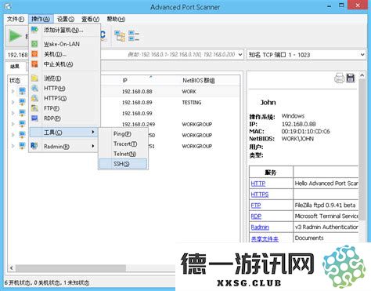Choose HTTPS(S) from the menu

coord(64,98)
